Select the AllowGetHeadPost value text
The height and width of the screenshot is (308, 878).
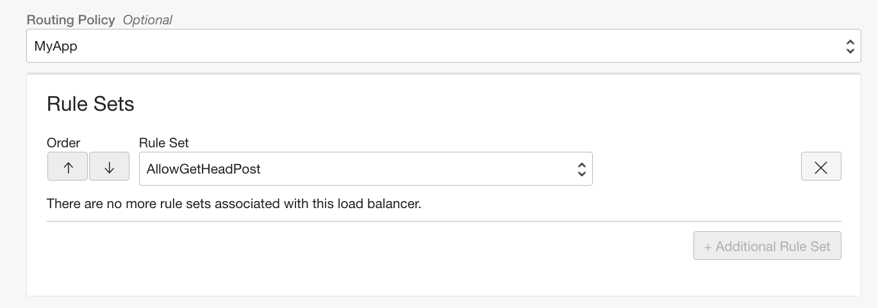(x=203, y=169)
